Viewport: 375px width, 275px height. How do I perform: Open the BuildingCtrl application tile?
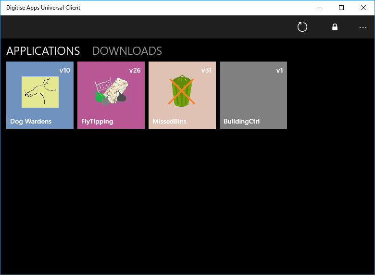pos(253,95)
